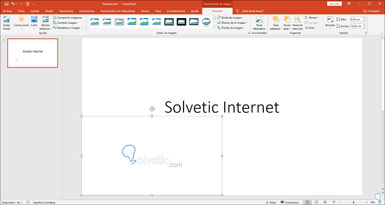
Task: Undo the last action
Action: [13, 4]
